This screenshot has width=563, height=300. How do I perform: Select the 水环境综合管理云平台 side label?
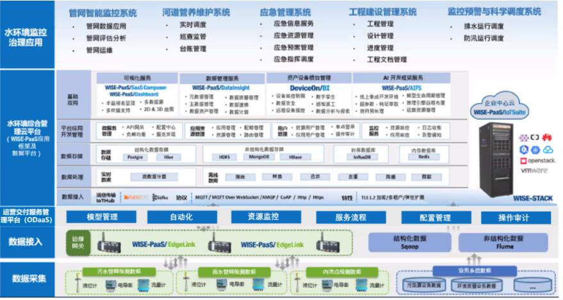coord(27,138)
